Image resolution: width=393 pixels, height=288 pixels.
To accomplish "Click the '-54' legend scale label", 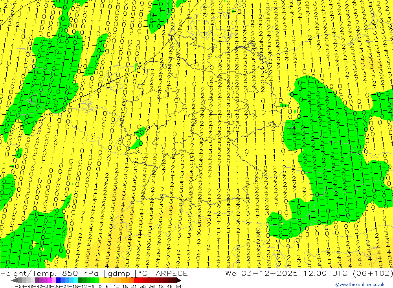I will (19, 286).
